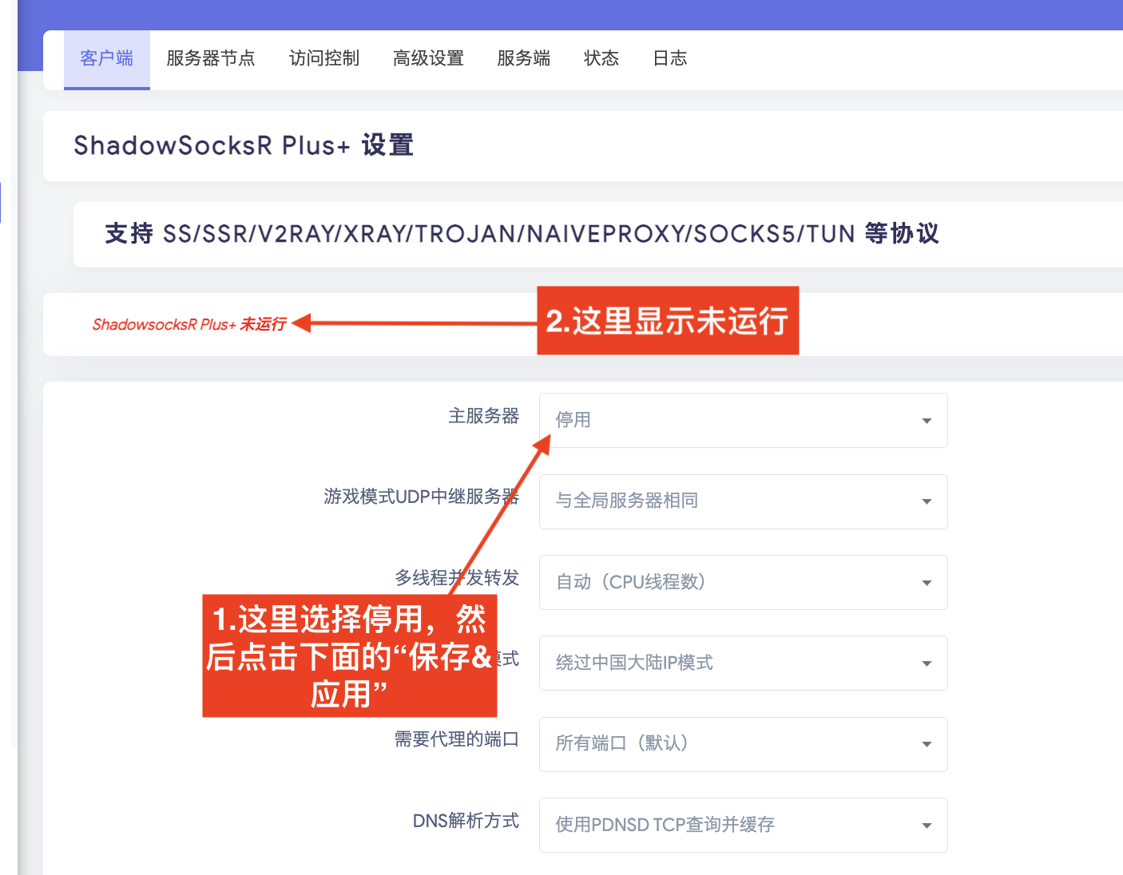
Task: Go to the 访问控制 tab
Action: click(x=323, y=59)
